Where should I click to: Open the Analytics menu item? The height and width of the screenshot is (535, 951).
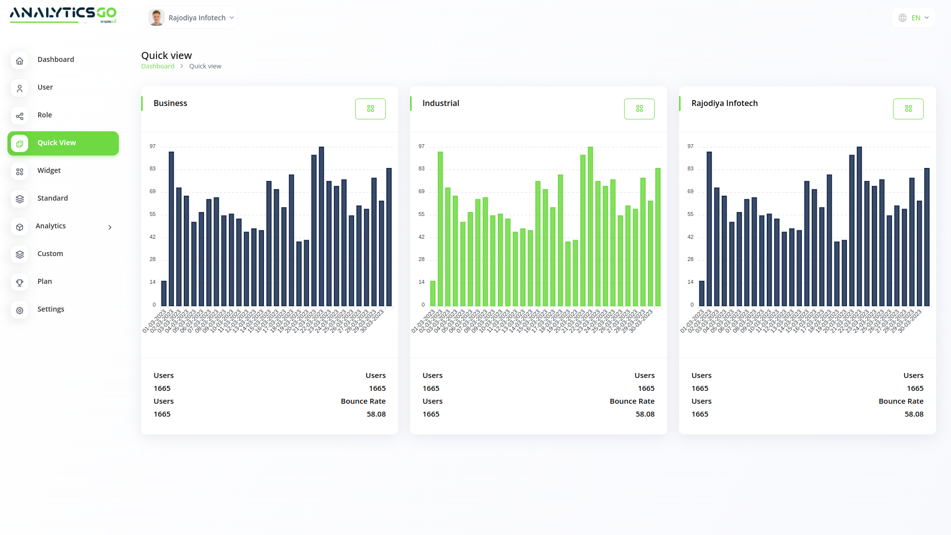[51, 226]
